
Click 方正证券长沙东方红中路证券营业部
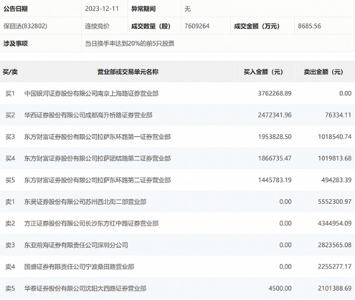tap(91, 223)
